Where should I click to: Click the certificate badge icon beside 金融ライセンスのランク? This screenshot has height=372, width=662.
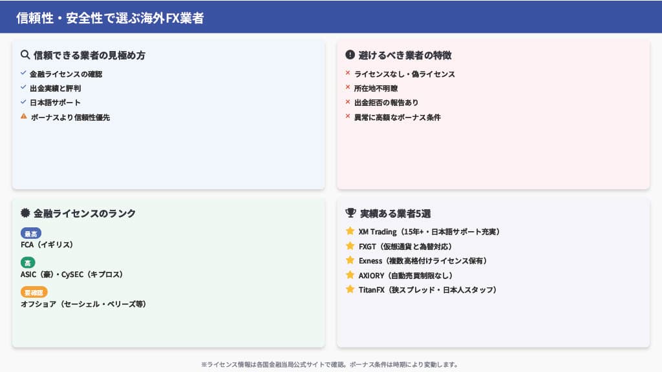[x=25, y=213]
